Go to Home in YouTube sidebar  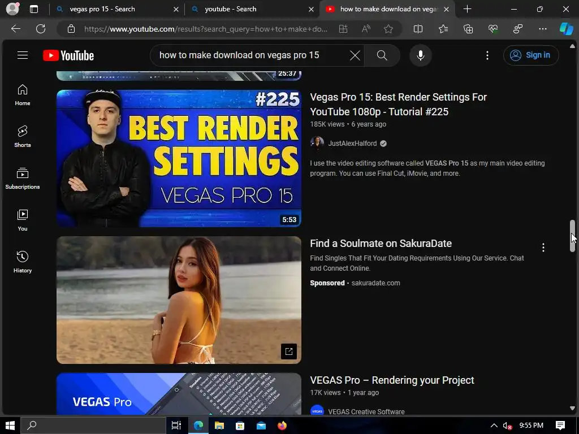pos(23,95)
